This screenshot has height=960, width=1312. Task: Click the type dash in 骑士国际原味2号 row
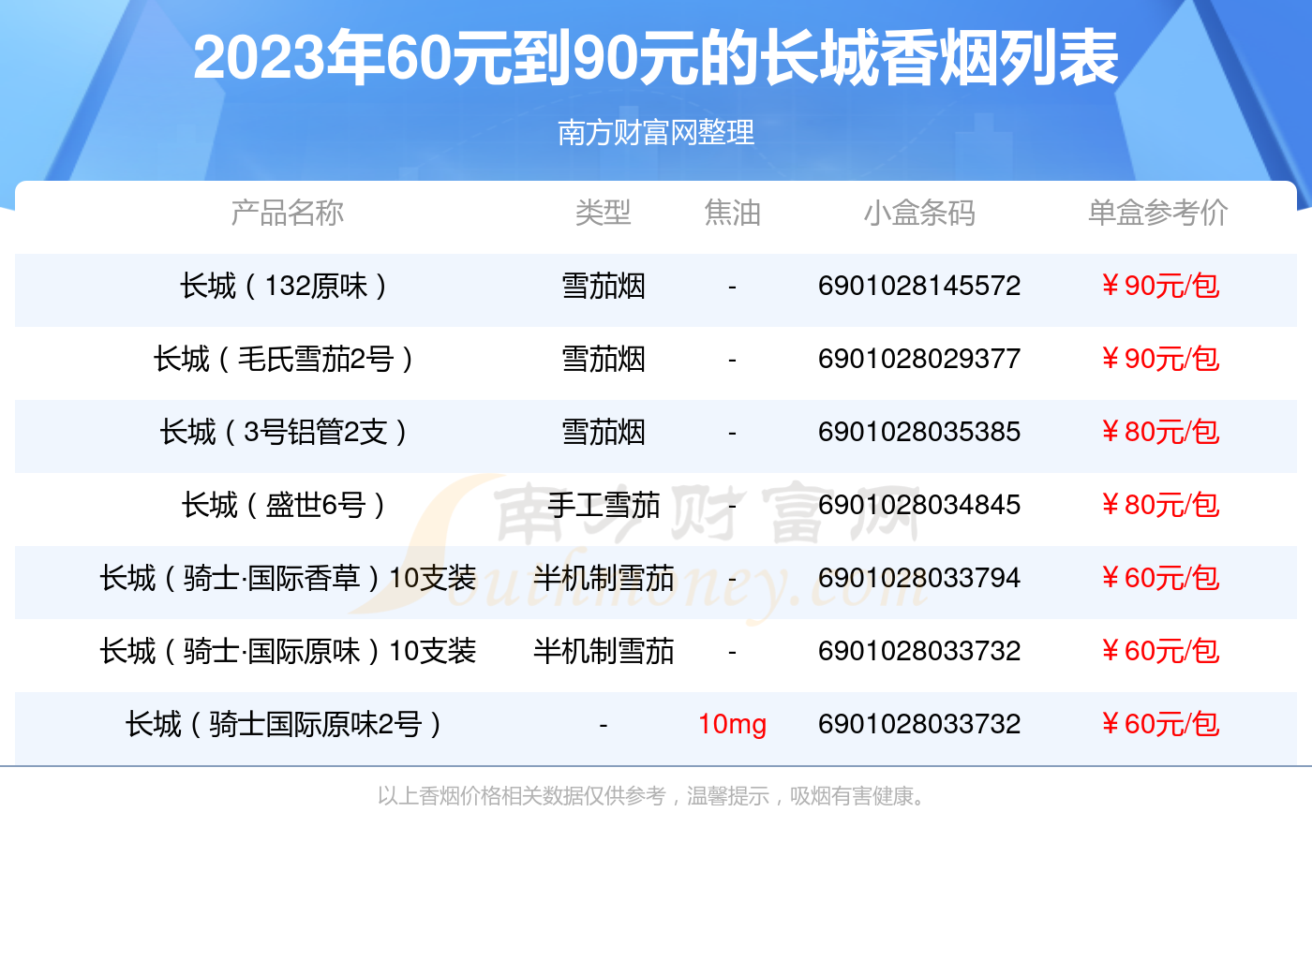coord(604,725)
